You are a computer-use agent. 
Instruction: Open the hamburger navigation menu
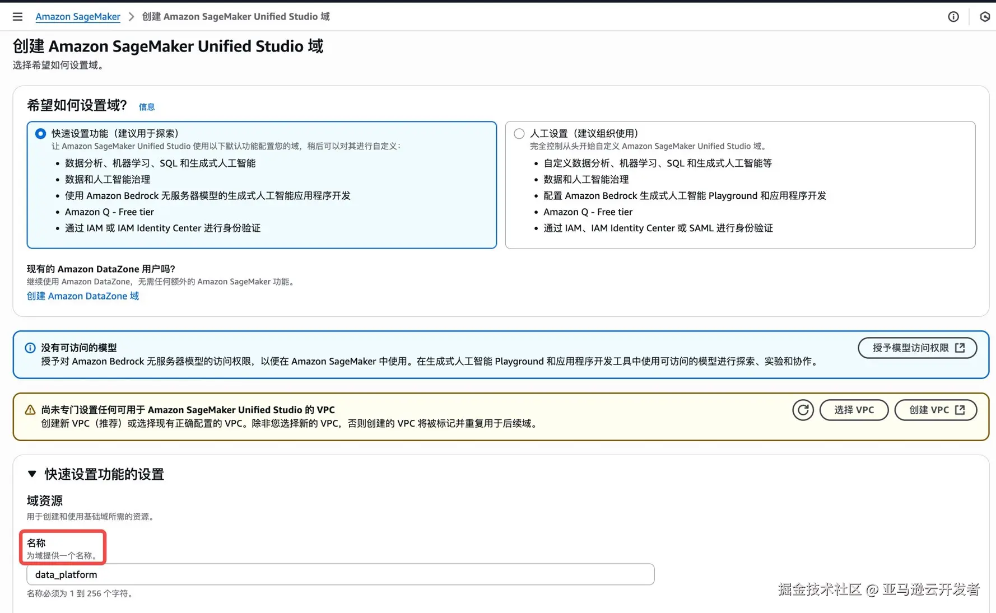pyautogui.click(x=17, y=17)
